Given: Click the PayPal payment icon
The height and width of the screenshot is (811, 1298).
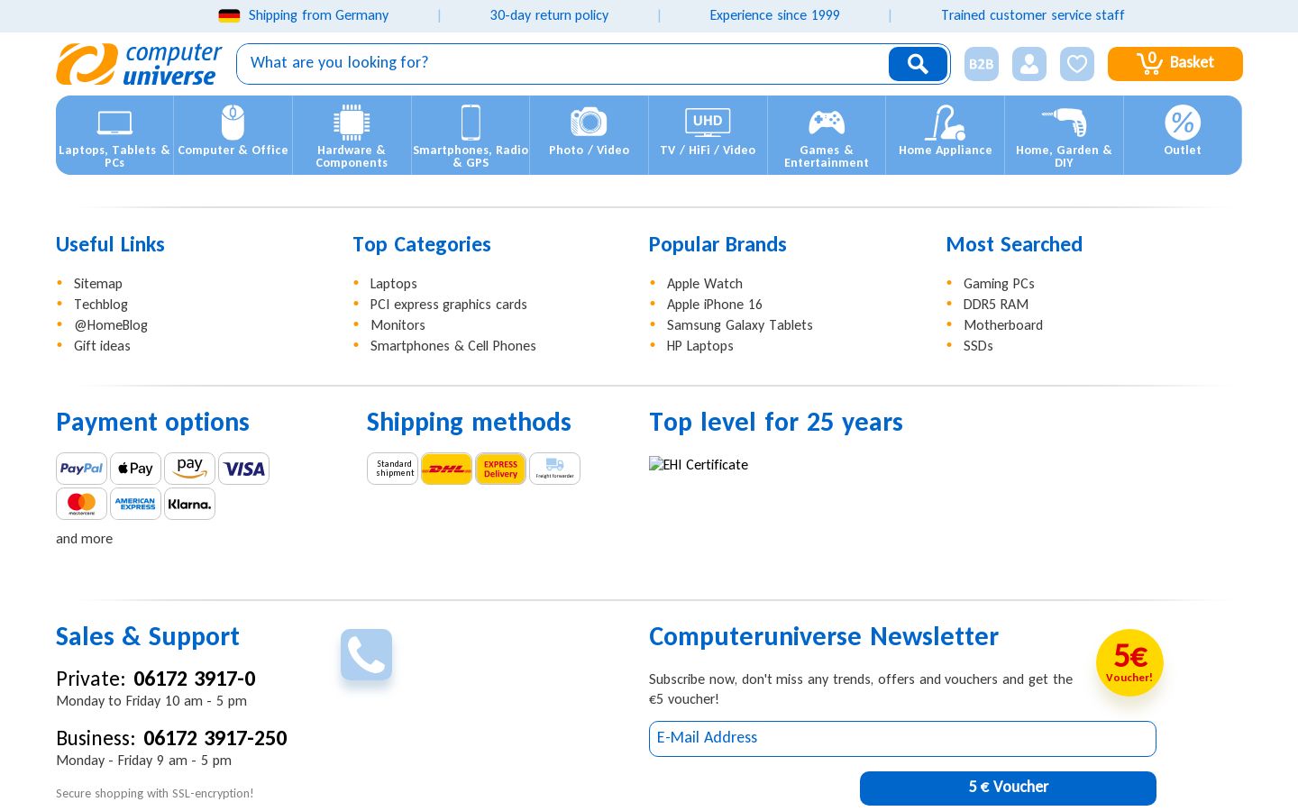Looking at the screenshot, I should [x=81, y=469].
